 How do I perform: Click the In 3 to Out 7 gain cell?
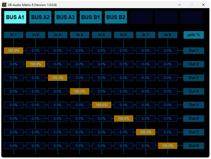click(x=57, y=132)
